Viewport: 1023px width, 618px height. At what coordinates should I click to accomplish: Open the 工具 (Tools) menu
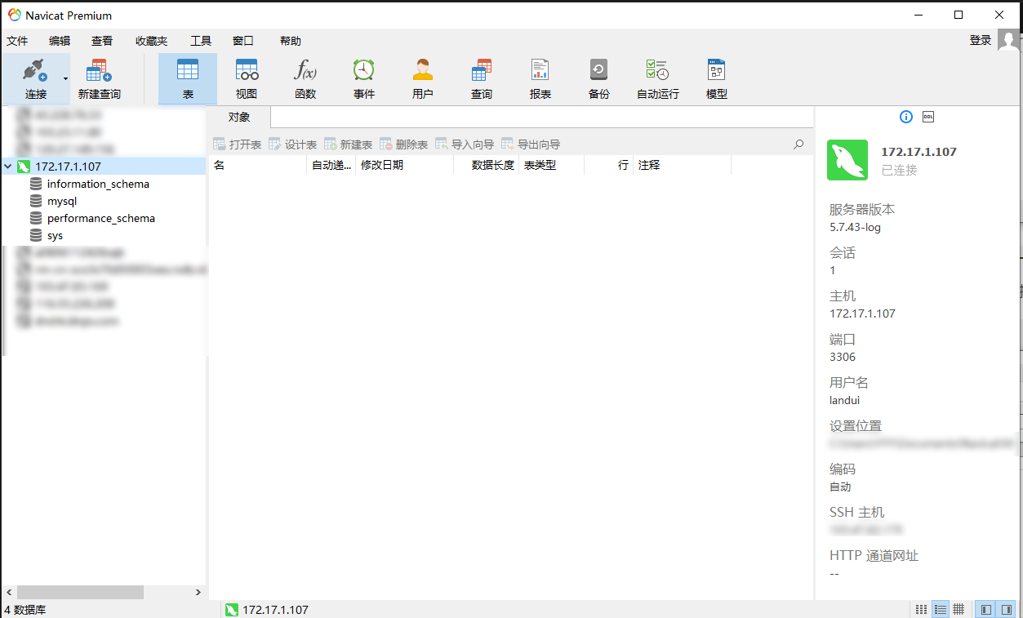pyautogui.click(x=200, y=40)
